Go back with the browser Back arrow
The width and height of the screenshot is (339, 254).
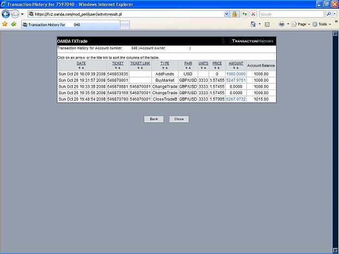tap(6, 14)
